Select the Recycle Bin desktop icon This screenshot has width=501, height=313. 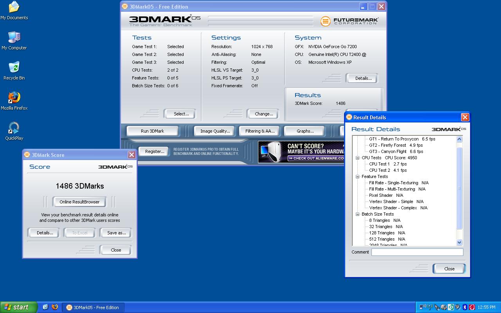pos(14,71)
